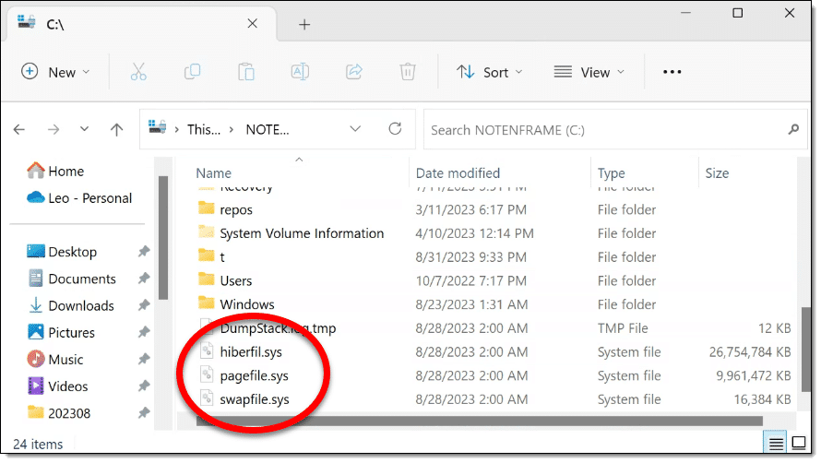Image resolution: width=821 pixels, height=463 pixels.
Task: Click the Cut scissors icon
Action: [138, 72]
